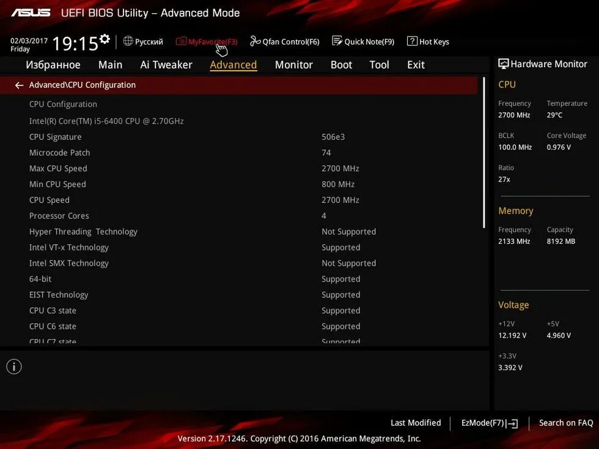Click Last Modified button
Viewport: 599px width, 449px height.
coord(416,423)
